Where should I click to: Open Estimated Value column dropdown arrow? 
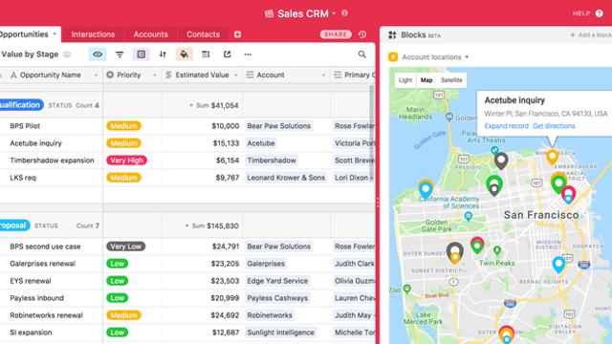point(236,75)
